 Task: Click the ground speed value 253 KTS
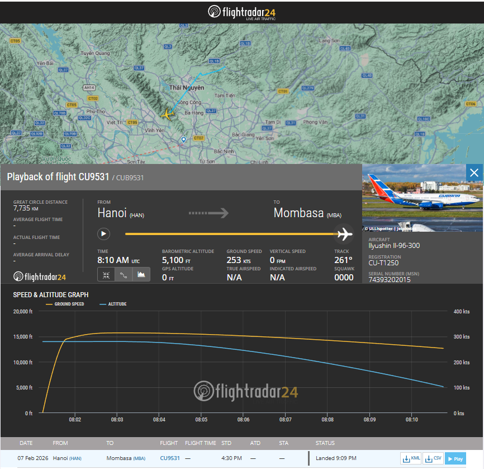[x=239, y=260]
